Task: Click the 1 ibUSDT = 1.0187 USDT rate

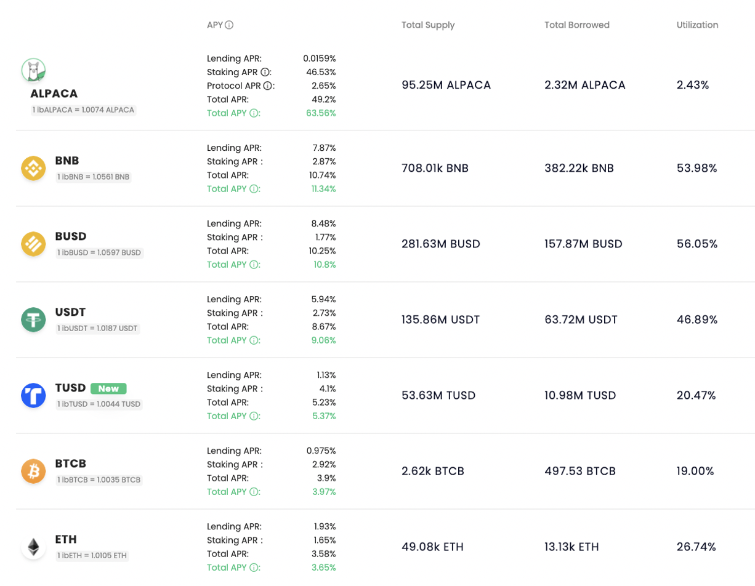Action: point(98,328)
